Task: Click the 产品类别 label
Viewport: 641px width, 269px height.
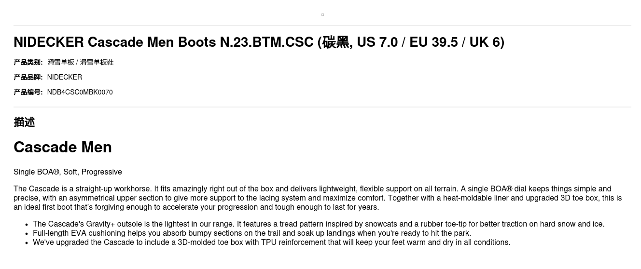Action: click(28, 62)
